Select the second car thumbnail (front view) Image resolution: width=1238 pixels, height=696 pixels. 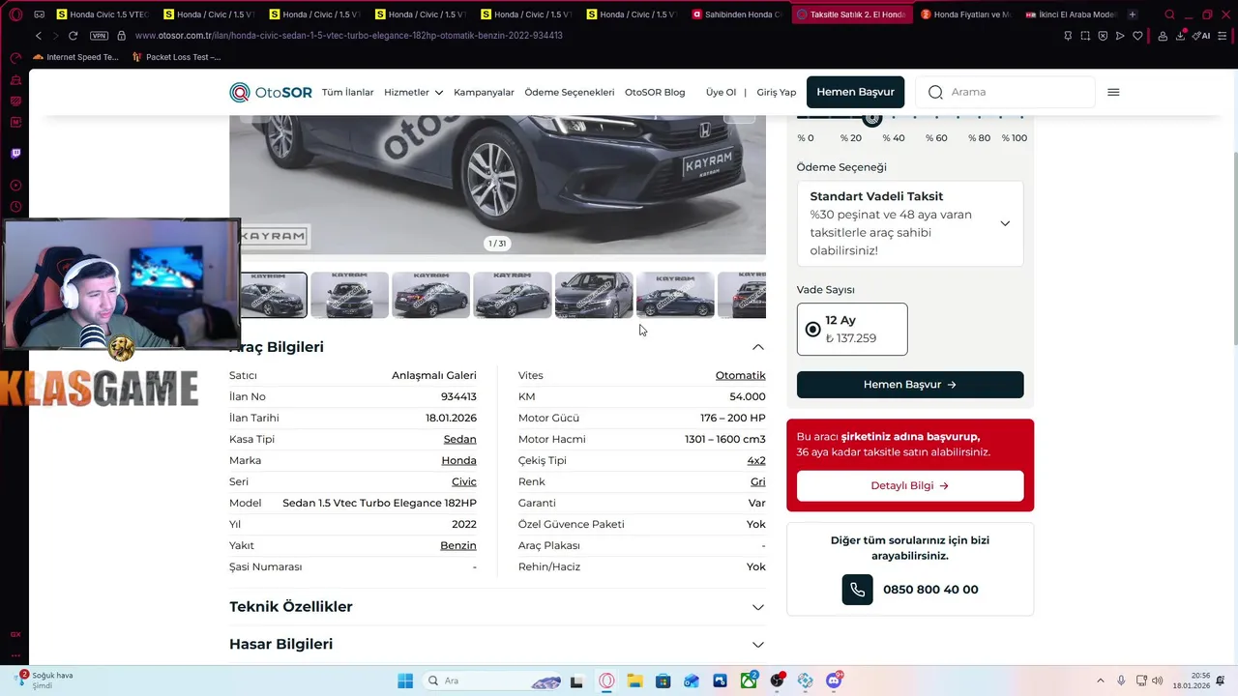tap(349, 295)
